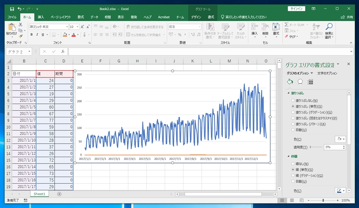Add a new sheet with plus icon
The height and width of the screenshot is (208, 359).
(x=59, y=194)
